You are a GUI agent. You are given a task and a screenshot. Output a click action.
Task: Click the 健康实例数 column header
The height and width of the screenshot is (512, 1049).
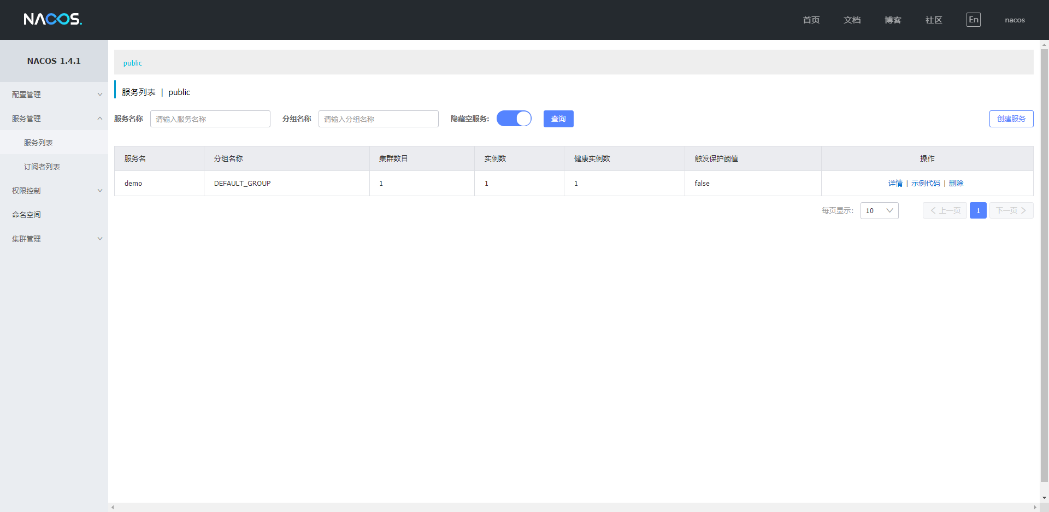pyautogui.click(x=624, y=158)
